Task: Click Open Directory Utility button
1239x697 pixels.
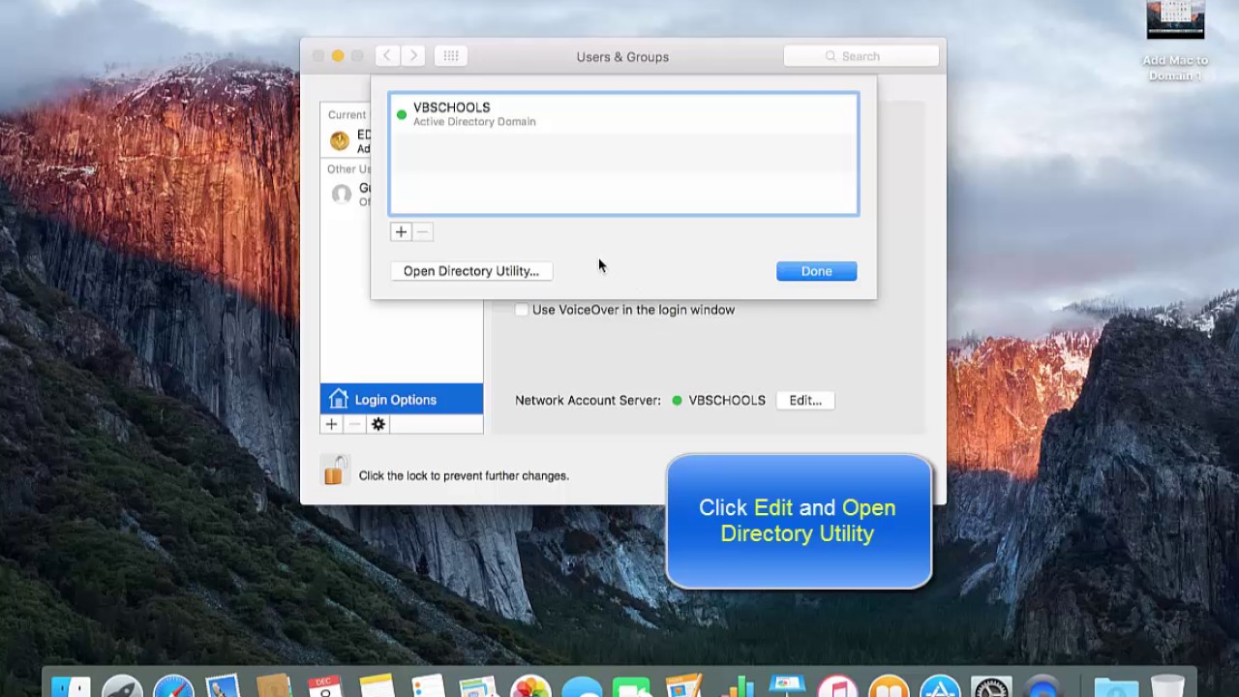Action: [x=471, y=271]
